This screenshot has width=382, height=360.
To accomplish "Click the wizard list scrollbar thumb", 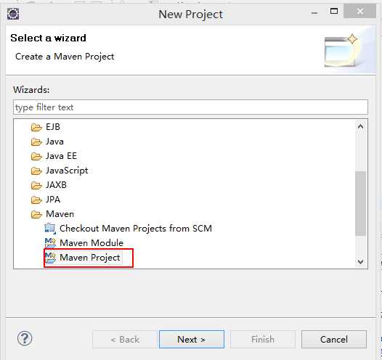I will coord(360,203).
